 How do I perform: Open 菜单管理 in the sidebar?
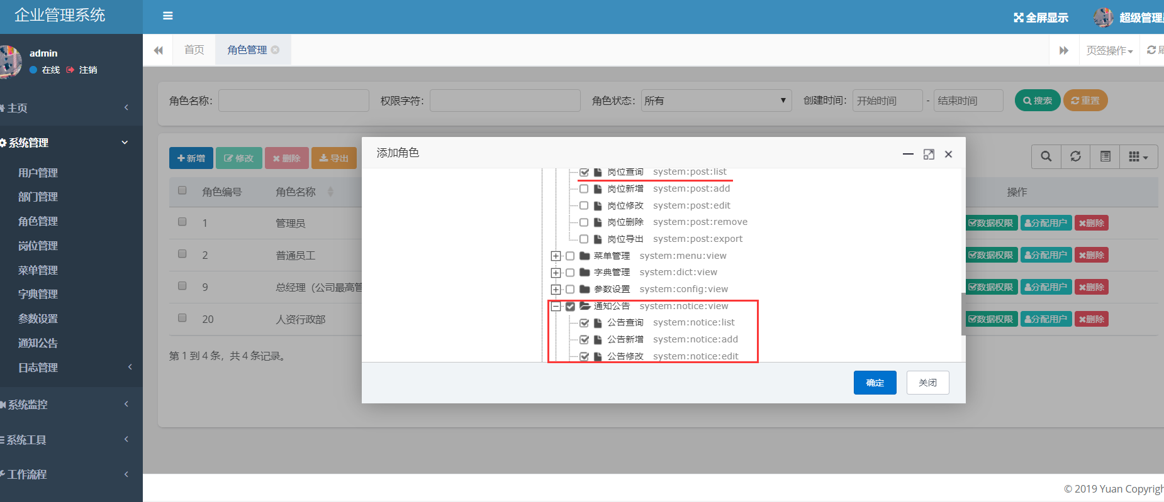click(38, 270)
